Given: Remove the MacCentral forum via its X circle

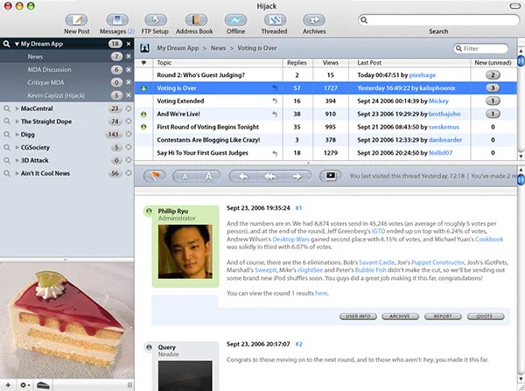Looking at the screenshot, I should pos(129,108).
